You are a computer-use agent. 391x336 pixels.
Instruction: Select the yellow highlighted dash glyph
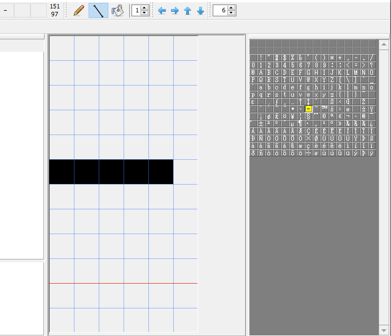pyautogui.click(x=309, y=109)
